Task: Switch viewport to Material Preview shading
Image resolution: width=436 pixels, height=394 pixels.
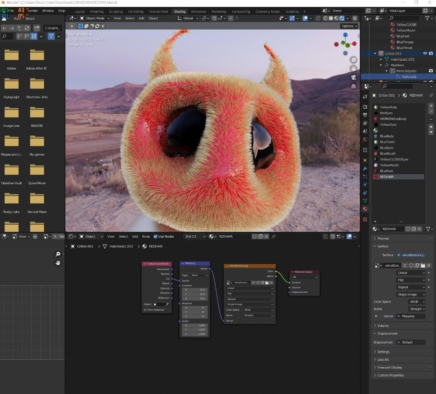Action: coord(336,18)
